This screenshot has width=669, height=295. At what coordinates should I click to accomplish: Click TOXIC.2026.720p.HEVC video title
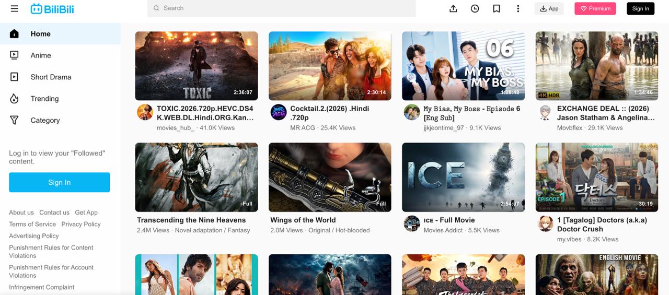click(205, 113)
